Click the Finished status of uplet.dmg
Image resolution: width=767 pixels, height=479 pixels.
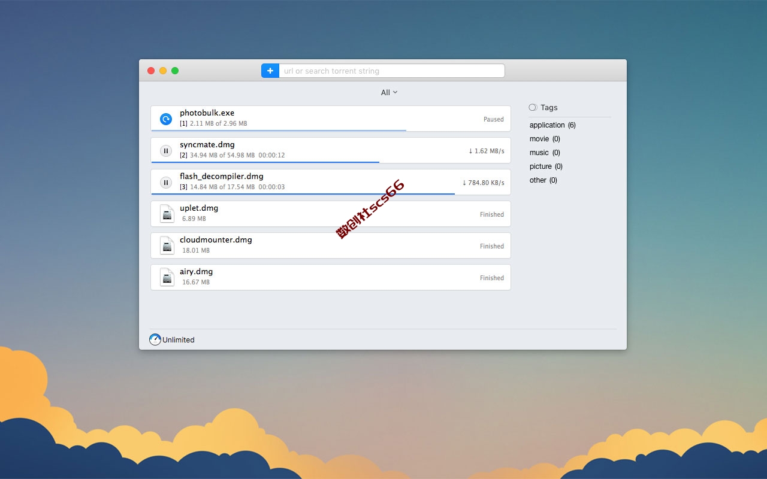click(x=492, y=214)
